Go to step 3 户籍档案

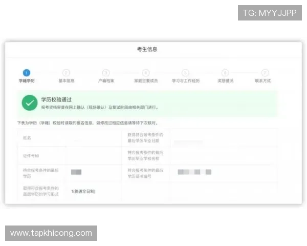[x=106, y=76]
